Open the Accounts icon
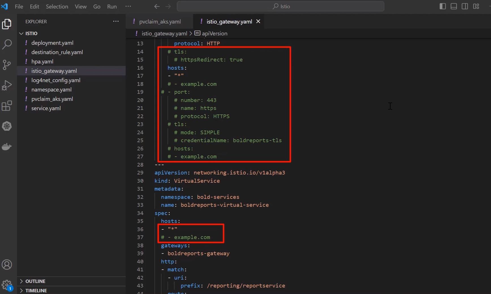The image size is (491, 294). tap(7, 265)
